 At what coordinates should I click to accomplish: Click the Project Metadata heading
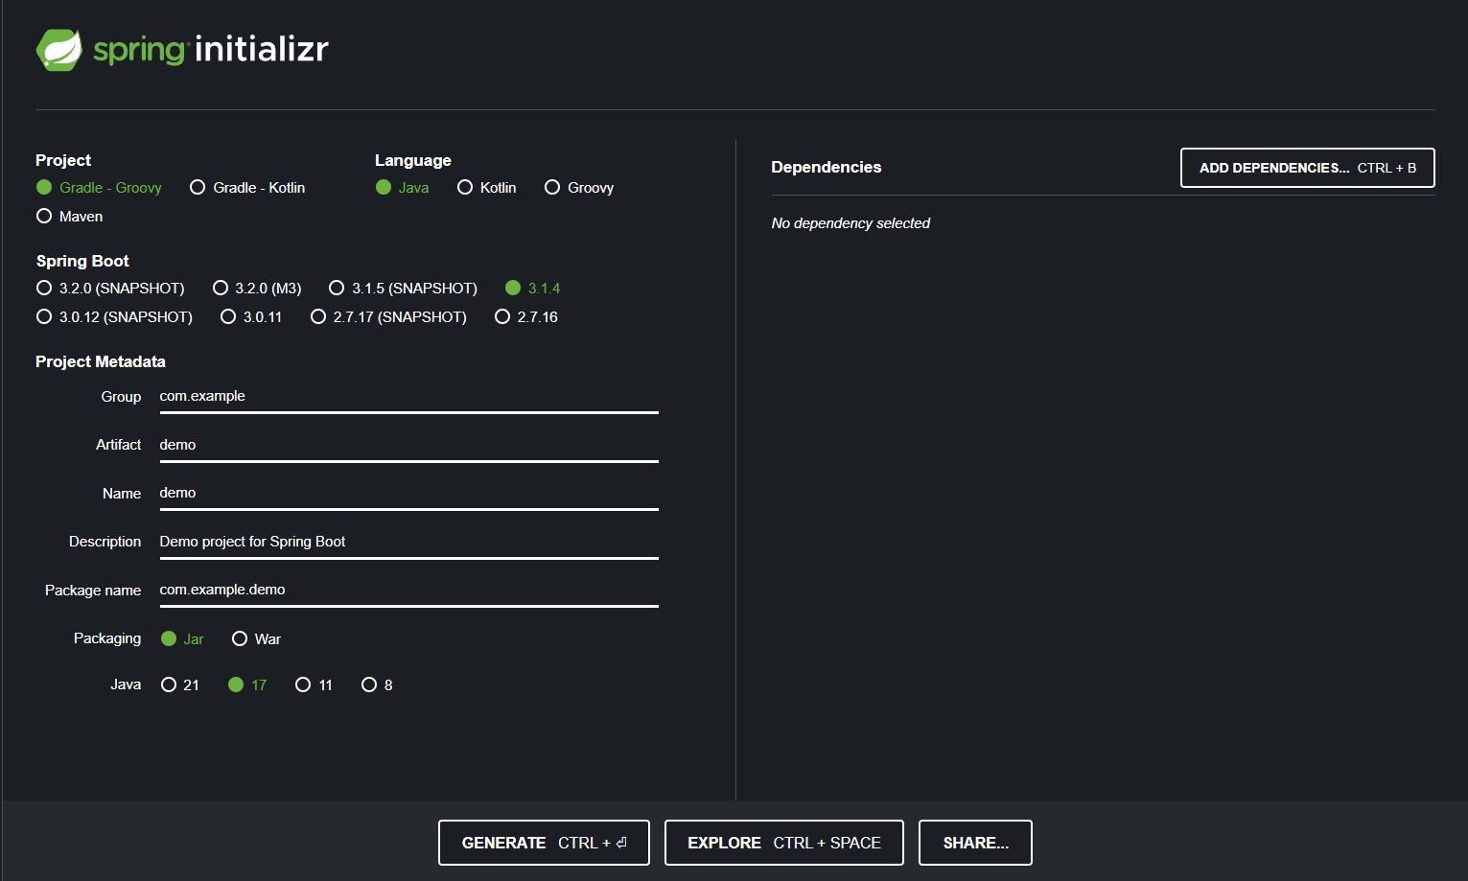pos(101,361)
